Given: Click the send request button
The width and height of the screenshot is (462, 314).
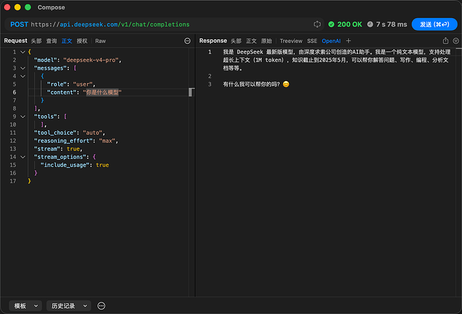Looking at the screenshot, I should pos(435,25).
